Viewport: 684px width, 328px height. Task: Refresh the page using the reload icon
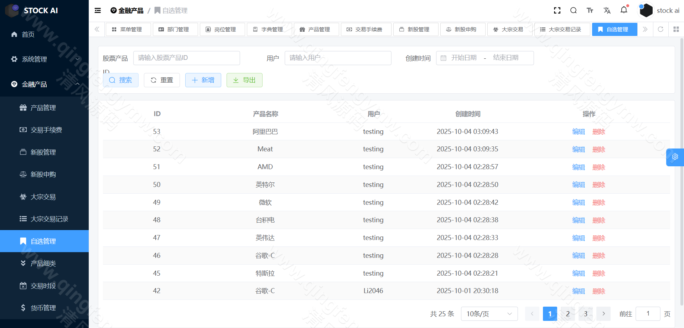pyautogui.click(x=660, y=29)
